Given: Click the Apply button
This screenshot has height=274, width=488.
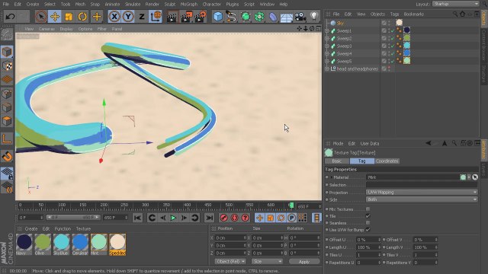Looking at the screenshot, I should [304, 262].
